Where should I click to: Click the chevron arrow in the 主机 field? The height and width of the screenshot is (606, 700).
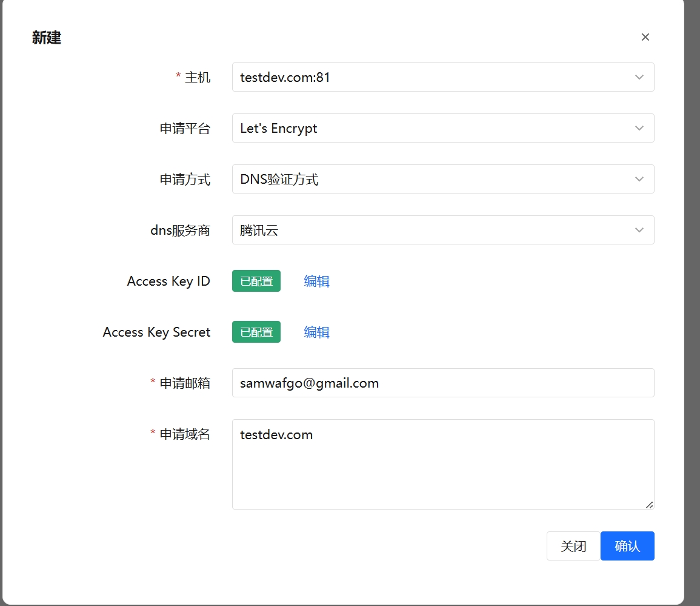click(639, 77)
